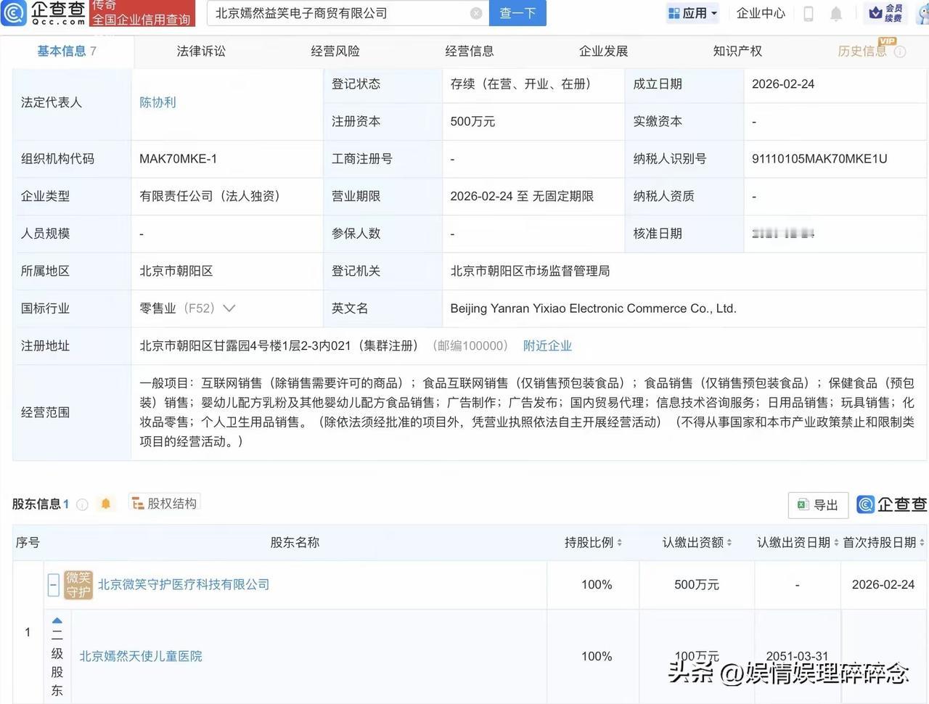Viewport: 929px width, 704px height.
Task: Open the notifications bell in the header
Action: (x=836, y=13)
